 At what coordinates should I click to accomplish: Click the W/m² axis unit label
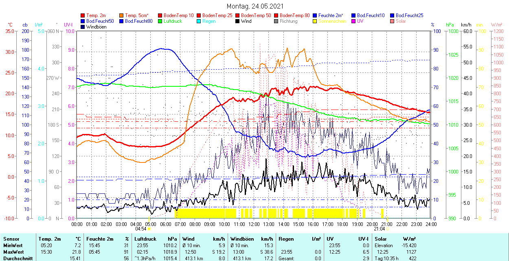coord(496,25)
